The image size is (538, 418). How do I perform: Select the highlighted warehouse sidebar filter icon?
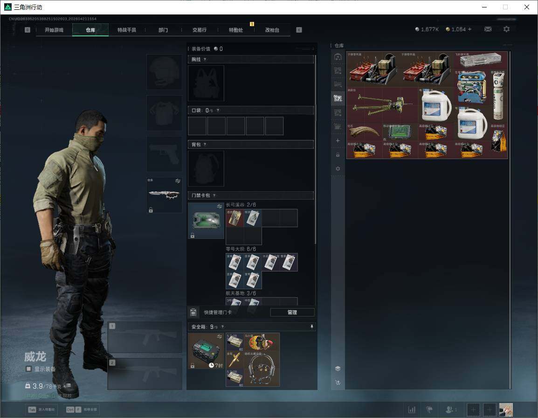click(338, 98)
